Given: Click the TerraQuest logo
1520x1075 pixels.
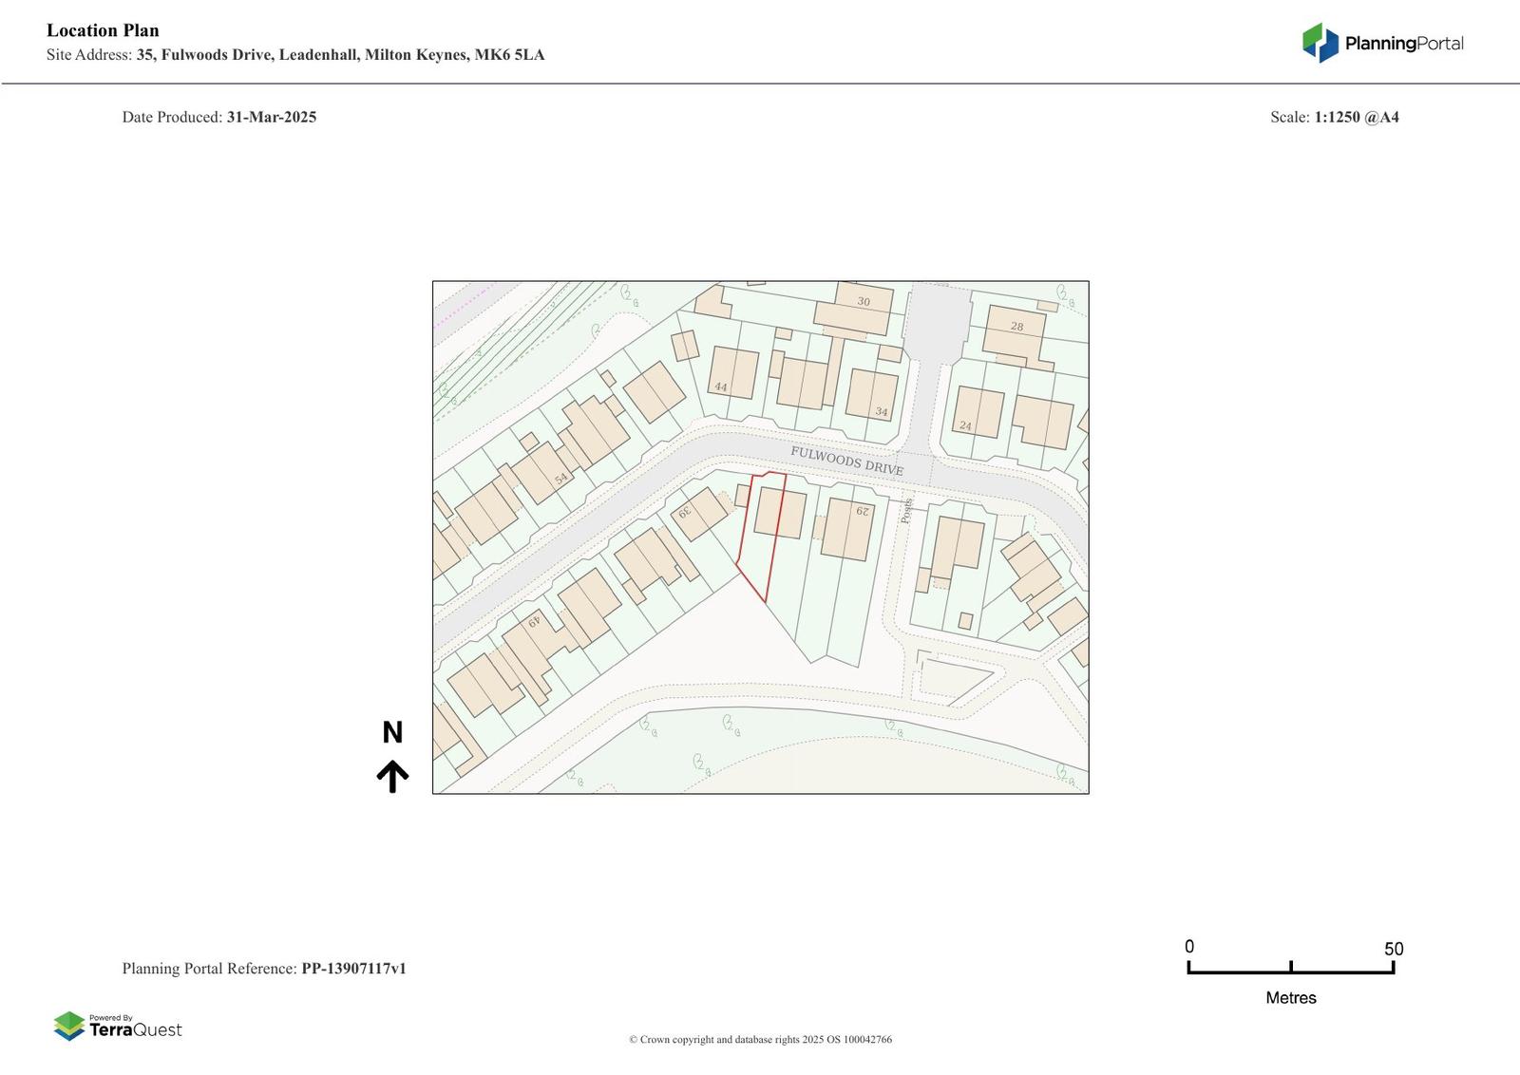Looking at the screenshot, I should (x=118, y=1026).
